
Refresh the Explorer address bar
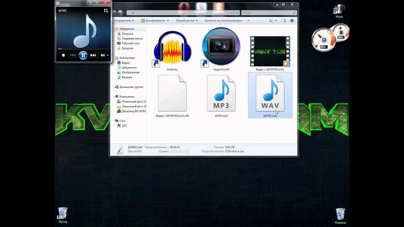tap(237, 13)
